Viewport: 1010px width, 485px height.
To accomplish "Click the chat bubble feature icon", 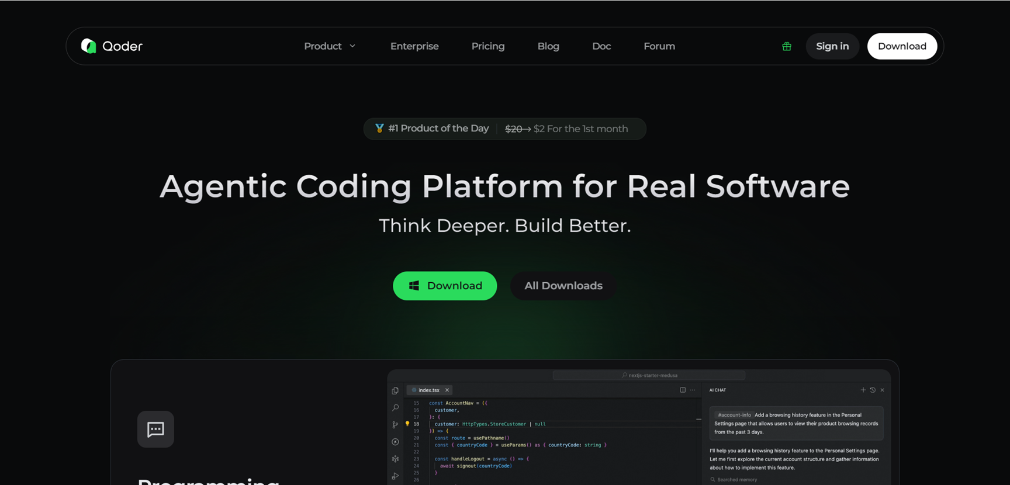I will pos(155,429).
